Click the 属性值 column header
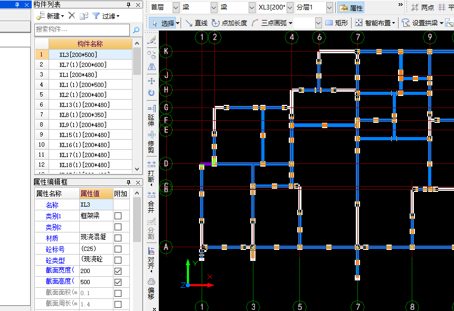This screenshot has width=454, height=311. (96, 193)
